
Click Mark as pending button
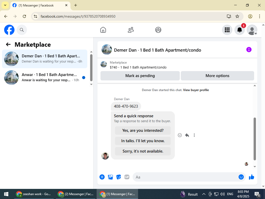click(140, 76)
